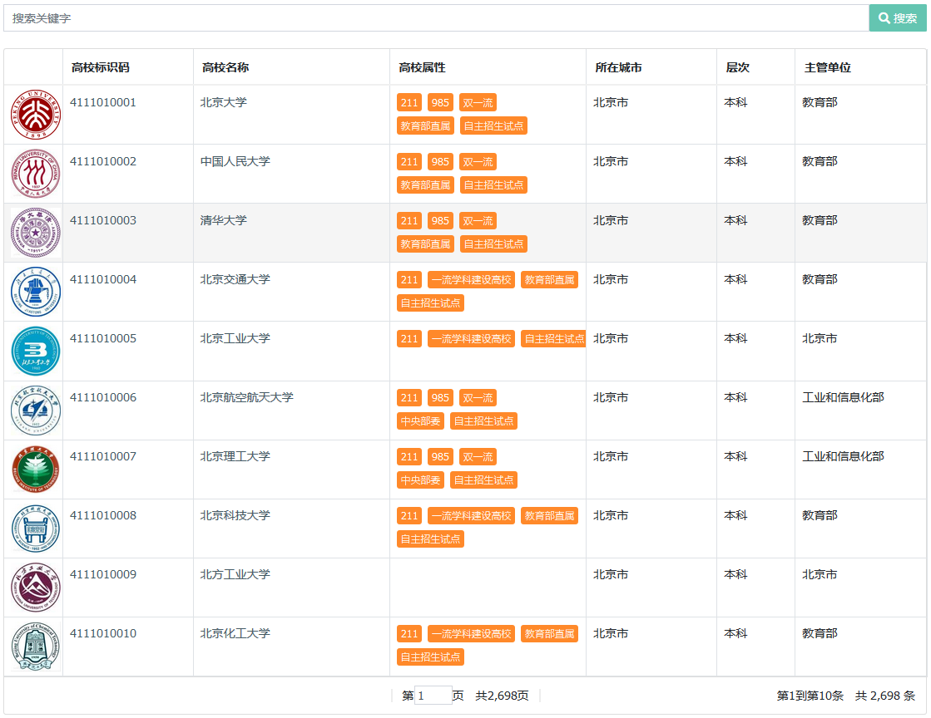Click the name 北京科技大学
Image resolution: width=931 pixels, height=718 pixels.
click(235, 515)
